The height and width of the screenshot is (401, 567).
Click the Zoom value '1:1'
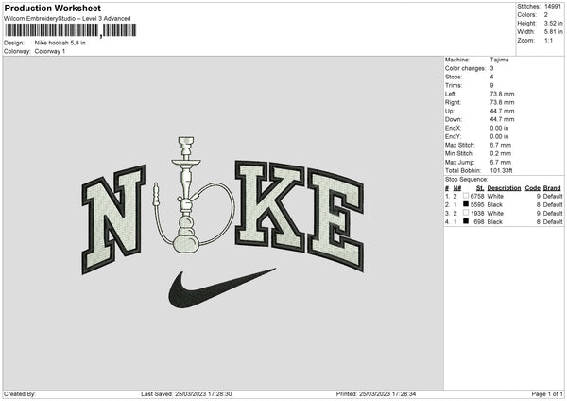(x=548, y=40)
